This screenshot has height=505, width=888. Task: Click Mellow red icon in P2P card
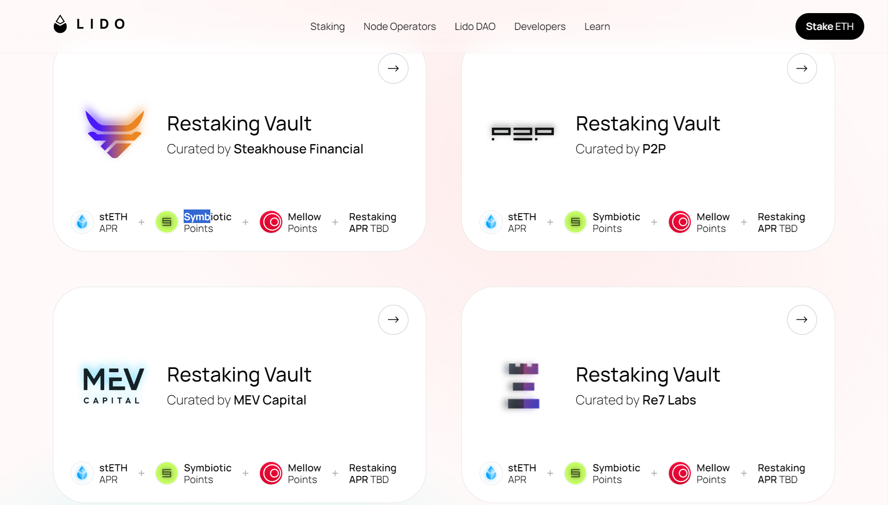pyautogui.click(x=680, y=222)
